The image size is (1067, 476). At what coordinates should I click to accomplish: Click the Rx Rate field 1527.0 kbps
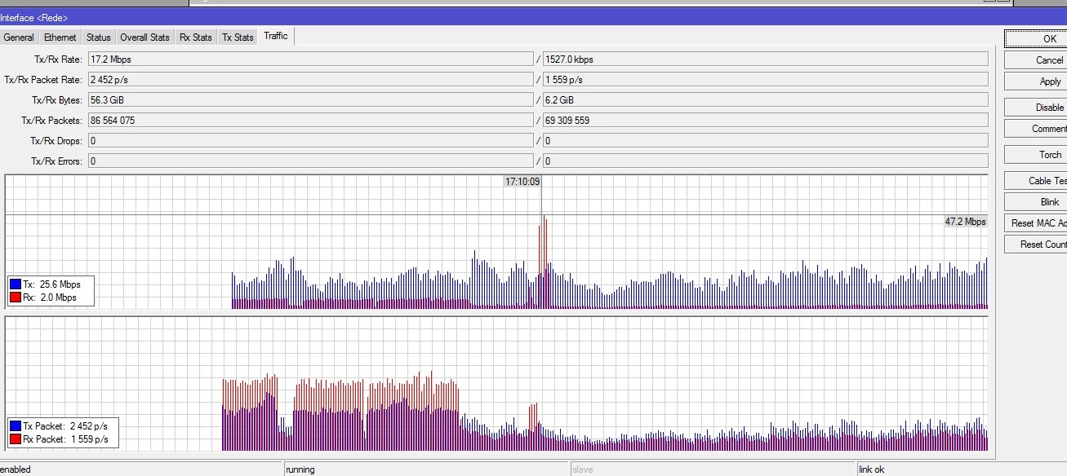click(x=765, y=59)
